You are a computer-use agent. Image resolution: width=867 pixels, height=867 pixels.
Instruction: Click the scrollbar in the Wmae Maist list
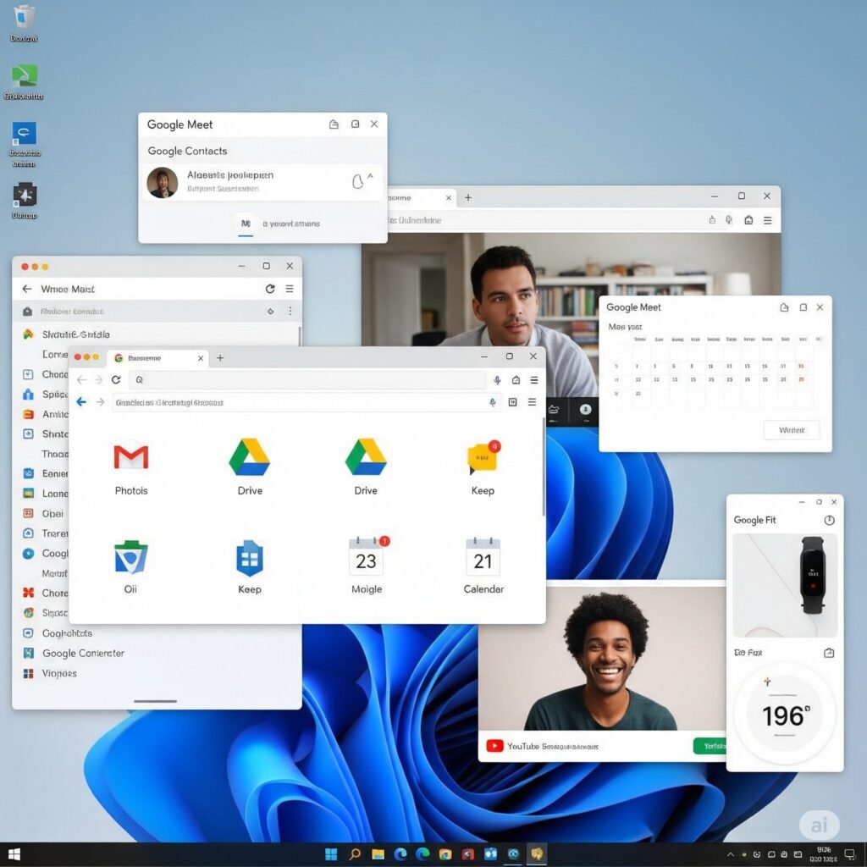tap(300, 336)
